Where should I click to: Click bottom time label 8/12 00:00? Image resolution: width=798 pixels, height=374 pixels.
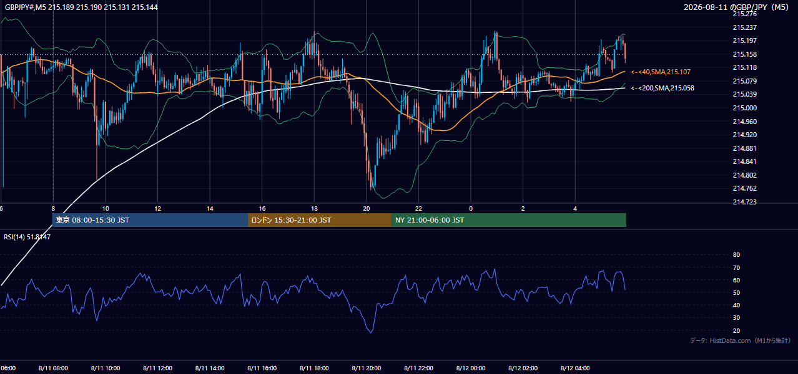471,368
